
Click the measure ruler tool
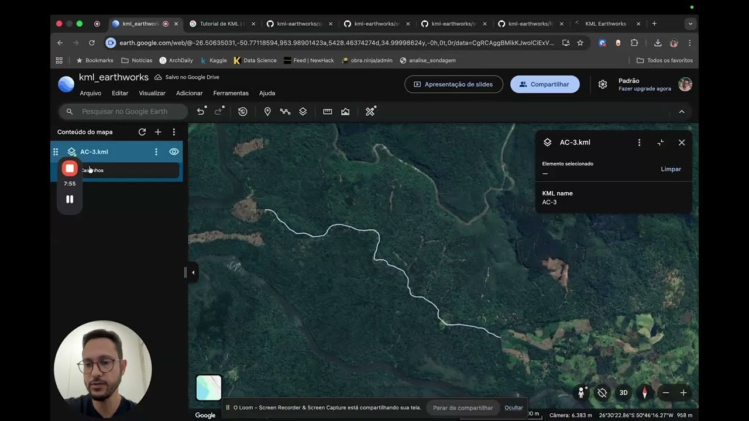tap(328, 112)
